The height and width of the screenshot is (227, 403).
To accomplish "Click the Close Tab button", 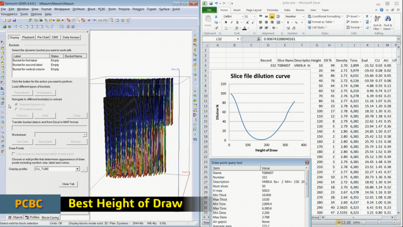I will coord(69,184).
